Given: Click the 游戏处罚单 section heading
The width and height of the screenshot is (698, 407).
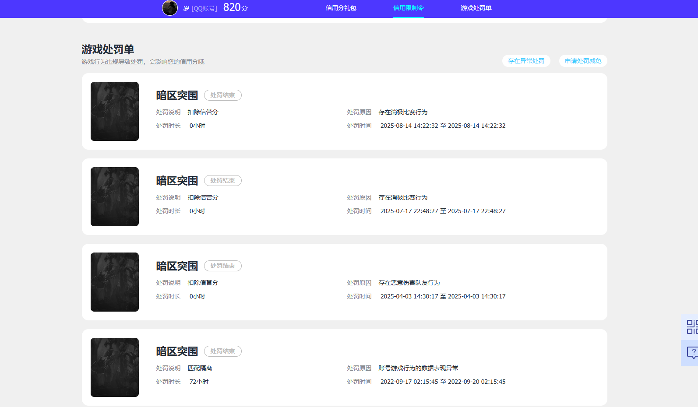Looking at the screenshot, I should click(108, 49).
